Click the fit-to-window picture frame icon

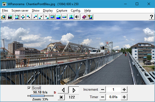17,17
